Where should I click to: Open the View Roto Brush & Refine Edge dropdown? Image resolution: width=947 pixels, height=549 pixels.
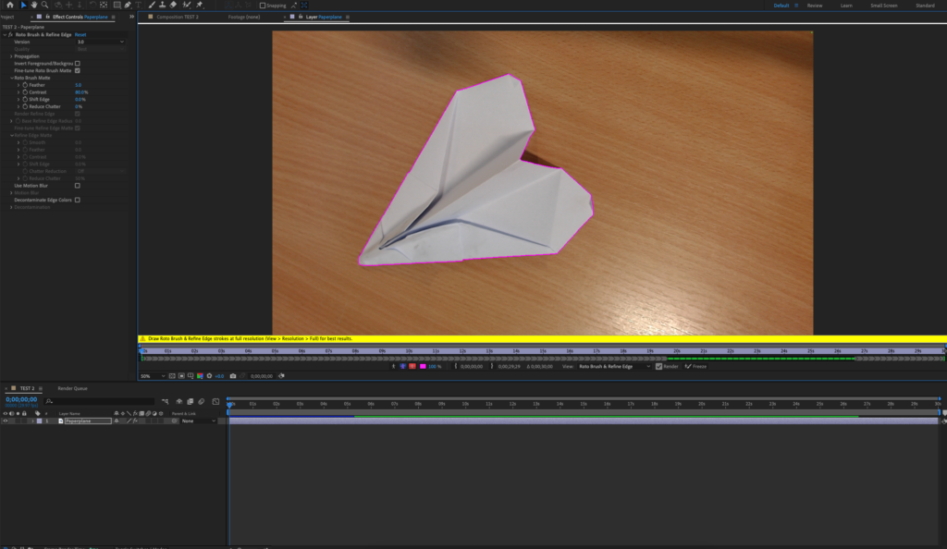[614, 367]
